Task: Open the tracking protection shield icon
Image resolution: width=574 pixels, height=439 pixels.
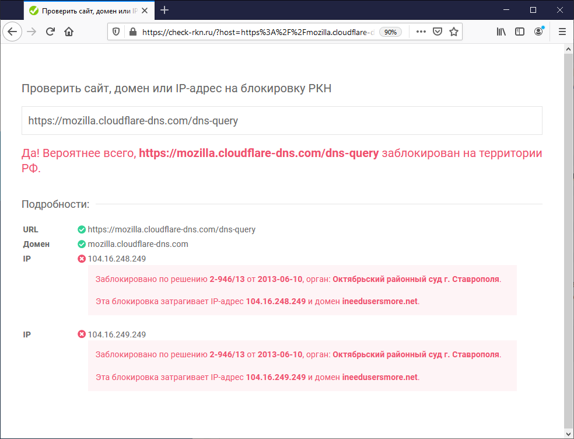Action: pos(116,32)
